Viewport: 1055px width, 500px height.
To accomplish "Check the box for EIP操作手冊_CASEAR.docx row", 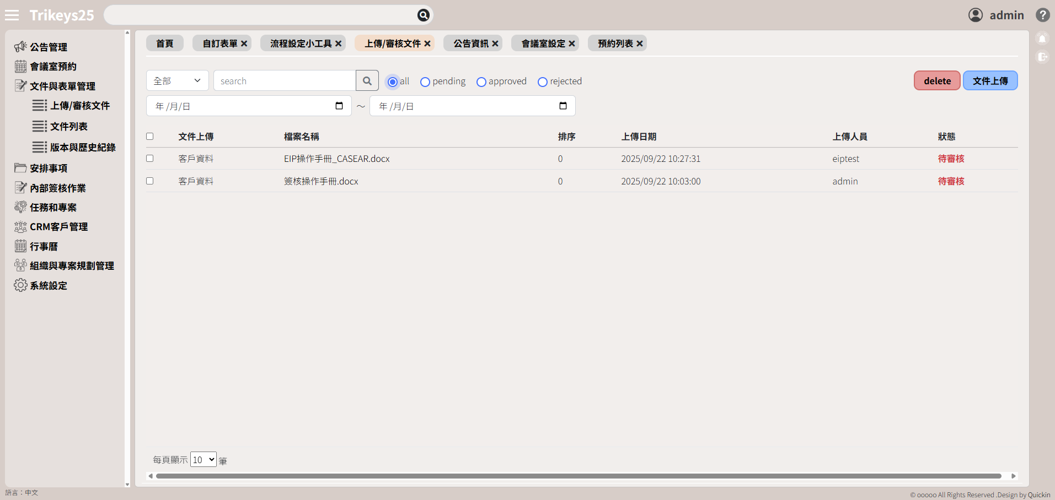I will click(149, 159).
